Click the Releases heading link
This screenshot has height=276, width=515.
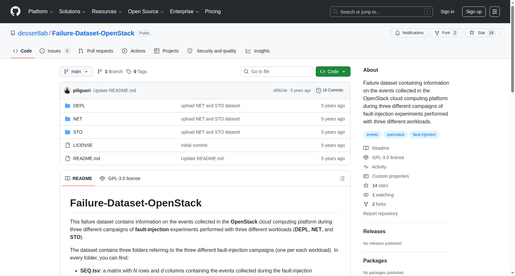(374, 232)
